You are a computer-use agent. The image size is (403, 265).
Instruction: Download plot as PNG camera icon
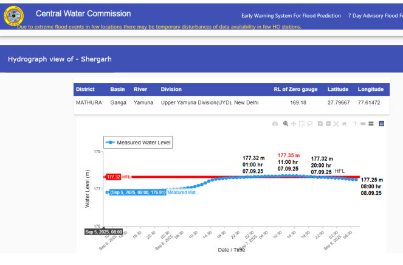[x=275, y=124]
